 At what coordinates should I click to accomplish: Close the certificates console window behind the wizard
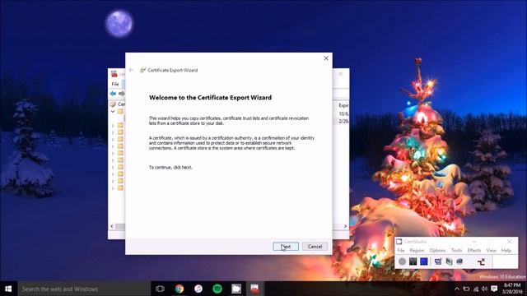340,74
